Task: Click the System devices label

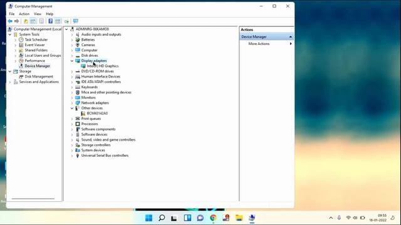Action: (93, 150)
